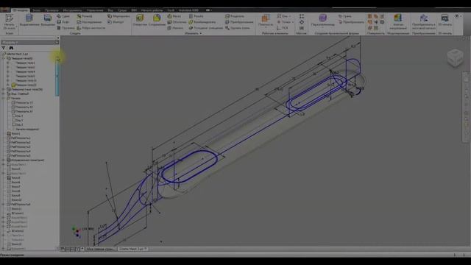Select the YZ Plane in Origin folder
Viewport: 471px width, 265px height.
[x=22, y=103]
